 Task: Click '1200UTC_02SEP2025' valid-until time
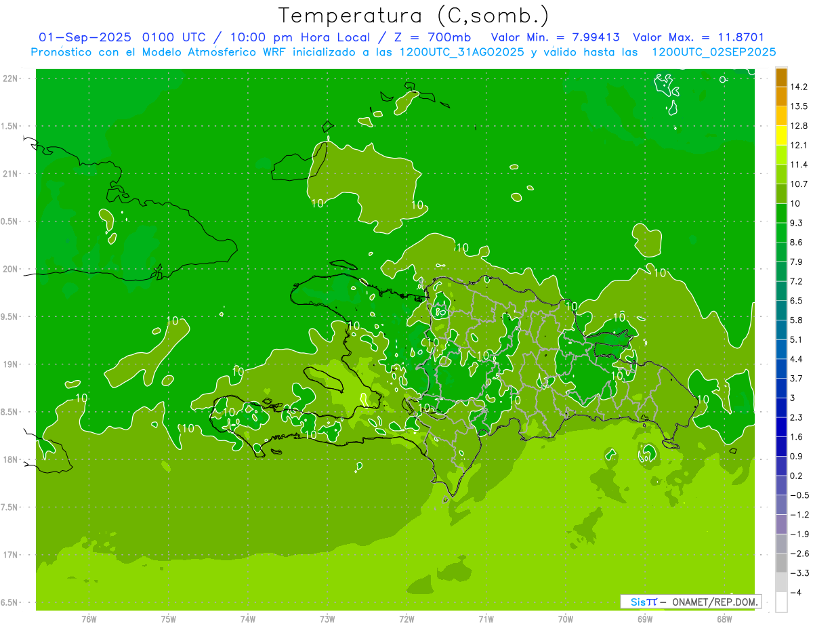click(x=713, y=52)
